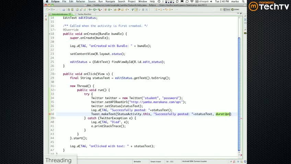
Task: Click the Print toolbar icon
Action: (64, 10)
